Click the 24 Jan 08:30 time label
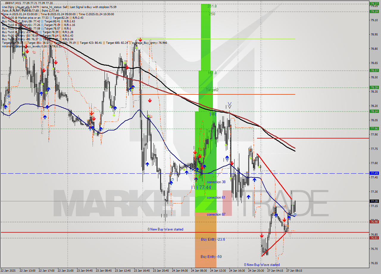 [x=199, y=271]
